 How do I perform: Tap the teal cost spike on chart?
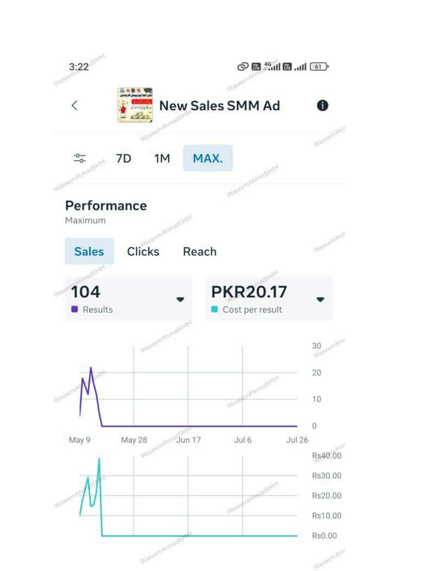click(x=99, y=459)
